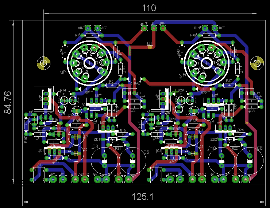Viewport: 270px width, 208px height.
Task: Select the AG input pad
Action: [x=98, y=28]
